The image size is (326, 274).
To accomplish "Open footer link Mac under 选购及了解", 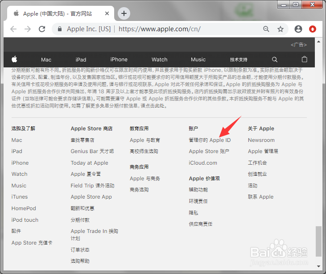I will pyautogui.click(x=17, y=140).
